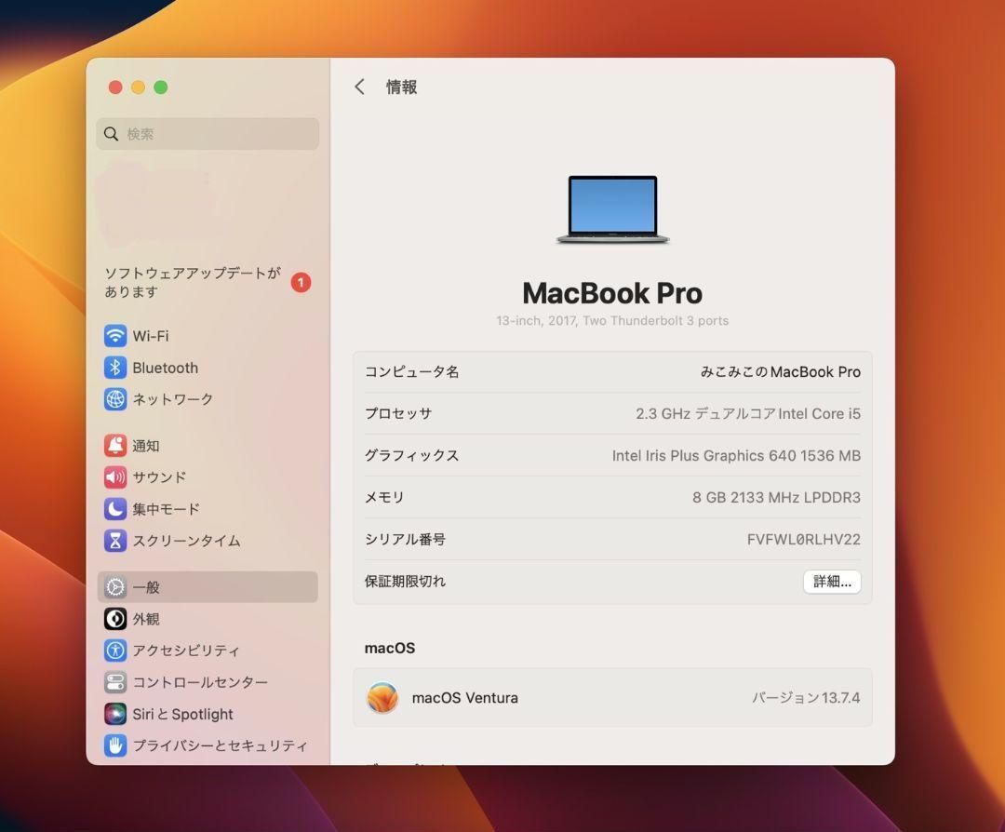Viewport: 1005px width, 832px height.
Task: Open the Siri と Spotlight icon
Action: pyautogui.click(x=115, y=714)
